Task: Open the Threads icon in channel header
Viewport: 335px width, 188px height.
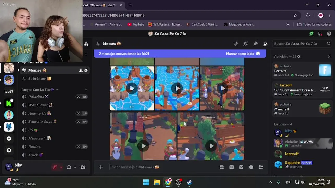Action: (x=236, y=44)
